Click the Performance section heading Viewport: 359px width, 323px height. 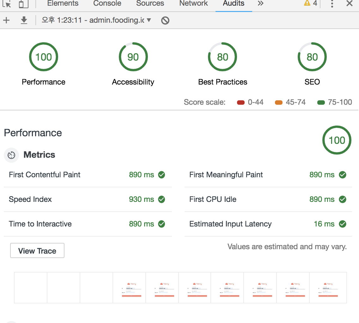point(33,133)
